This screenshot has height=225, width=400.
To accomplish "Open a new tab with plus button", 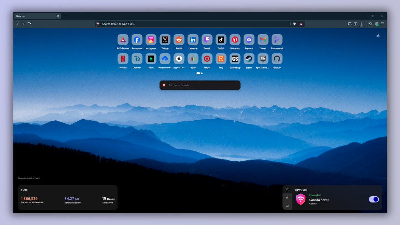I will (65, 16).
